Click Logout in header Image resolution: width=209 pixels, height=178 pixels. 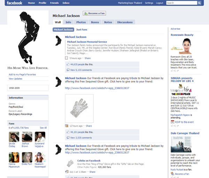(x=160, y=3)
